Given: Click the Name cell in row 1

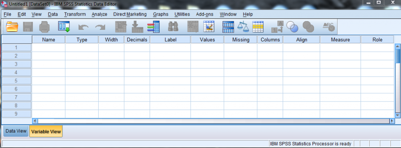Looking at the screenshot, I should tap(49, 48).
